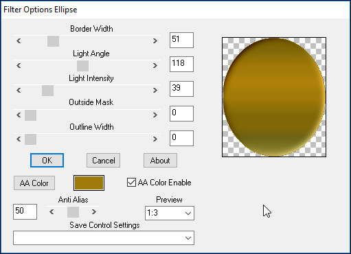Click the right arrow of Light Intensity slider
The height and width of the screenshot is (254, 351).
coord(155,91)
